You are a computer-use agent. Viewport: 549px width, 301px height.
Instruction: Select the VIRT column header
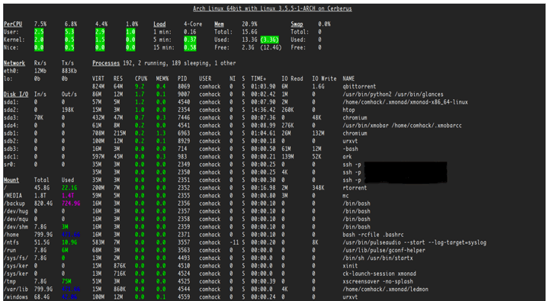98,78
